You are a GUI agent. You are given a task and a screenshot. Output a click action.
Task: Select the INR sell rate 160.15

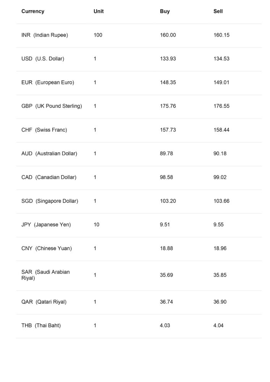[221, 35]
